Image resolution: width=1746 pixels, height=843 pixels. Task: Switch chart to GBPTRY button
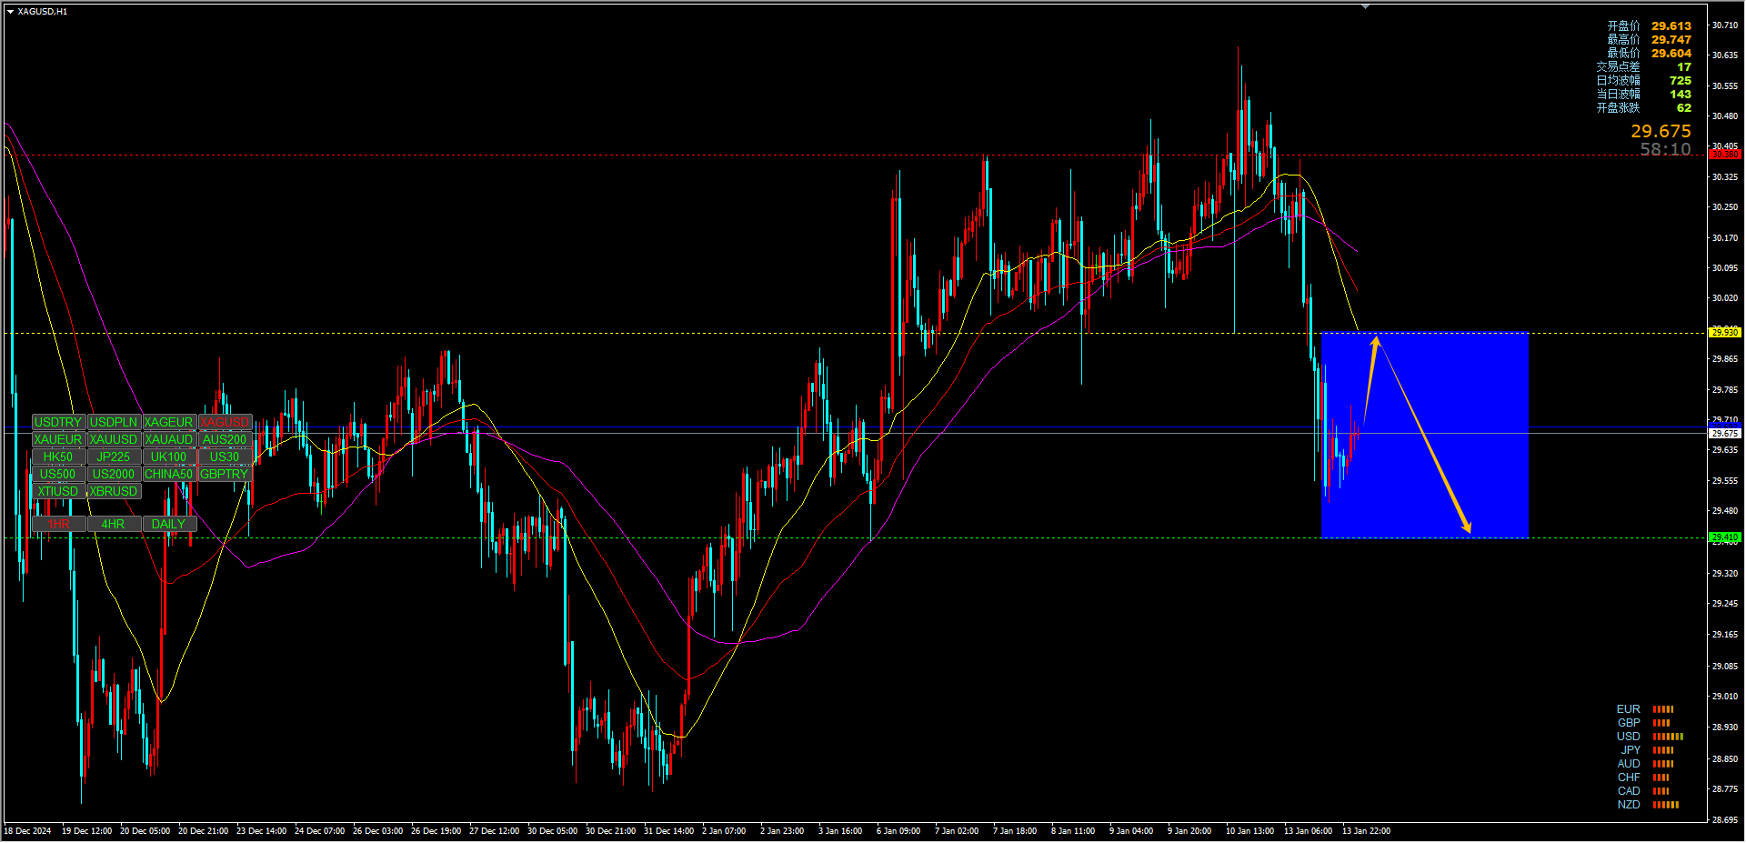click(225, 475)
